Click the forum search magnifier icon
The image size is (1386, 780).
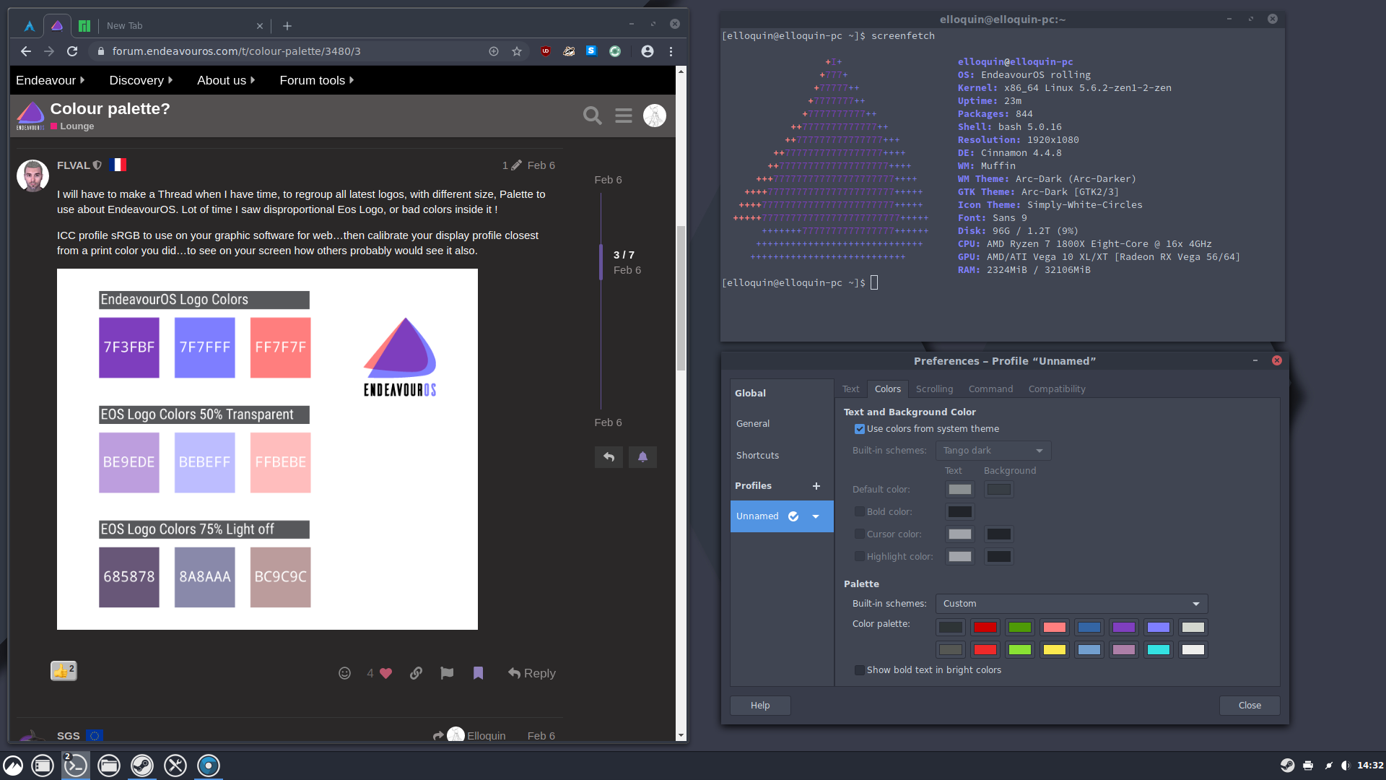592,116
